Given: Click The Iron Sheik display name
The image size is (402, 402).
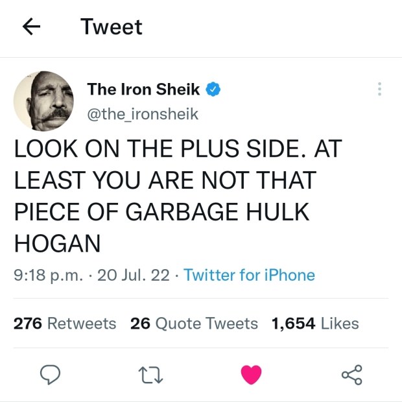Looking at the screenshot, I should tap(143, 90).
